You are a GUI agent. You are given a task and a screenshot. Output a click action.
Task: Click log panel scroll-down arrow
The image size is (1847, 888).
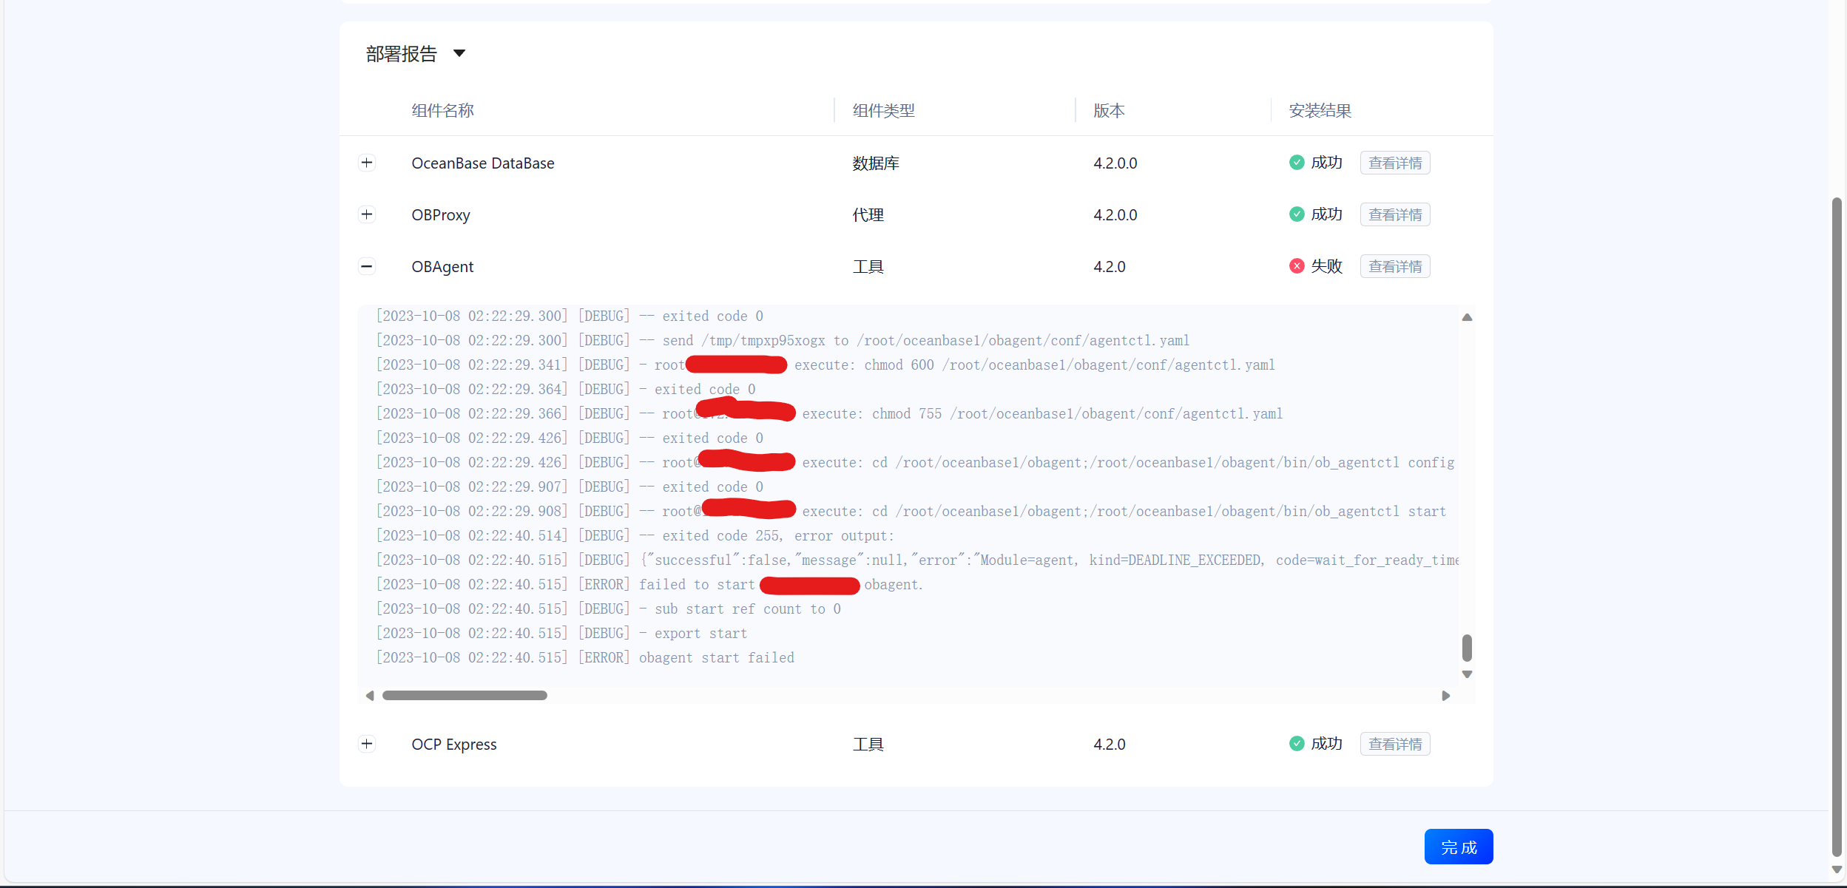point(1467,674)
